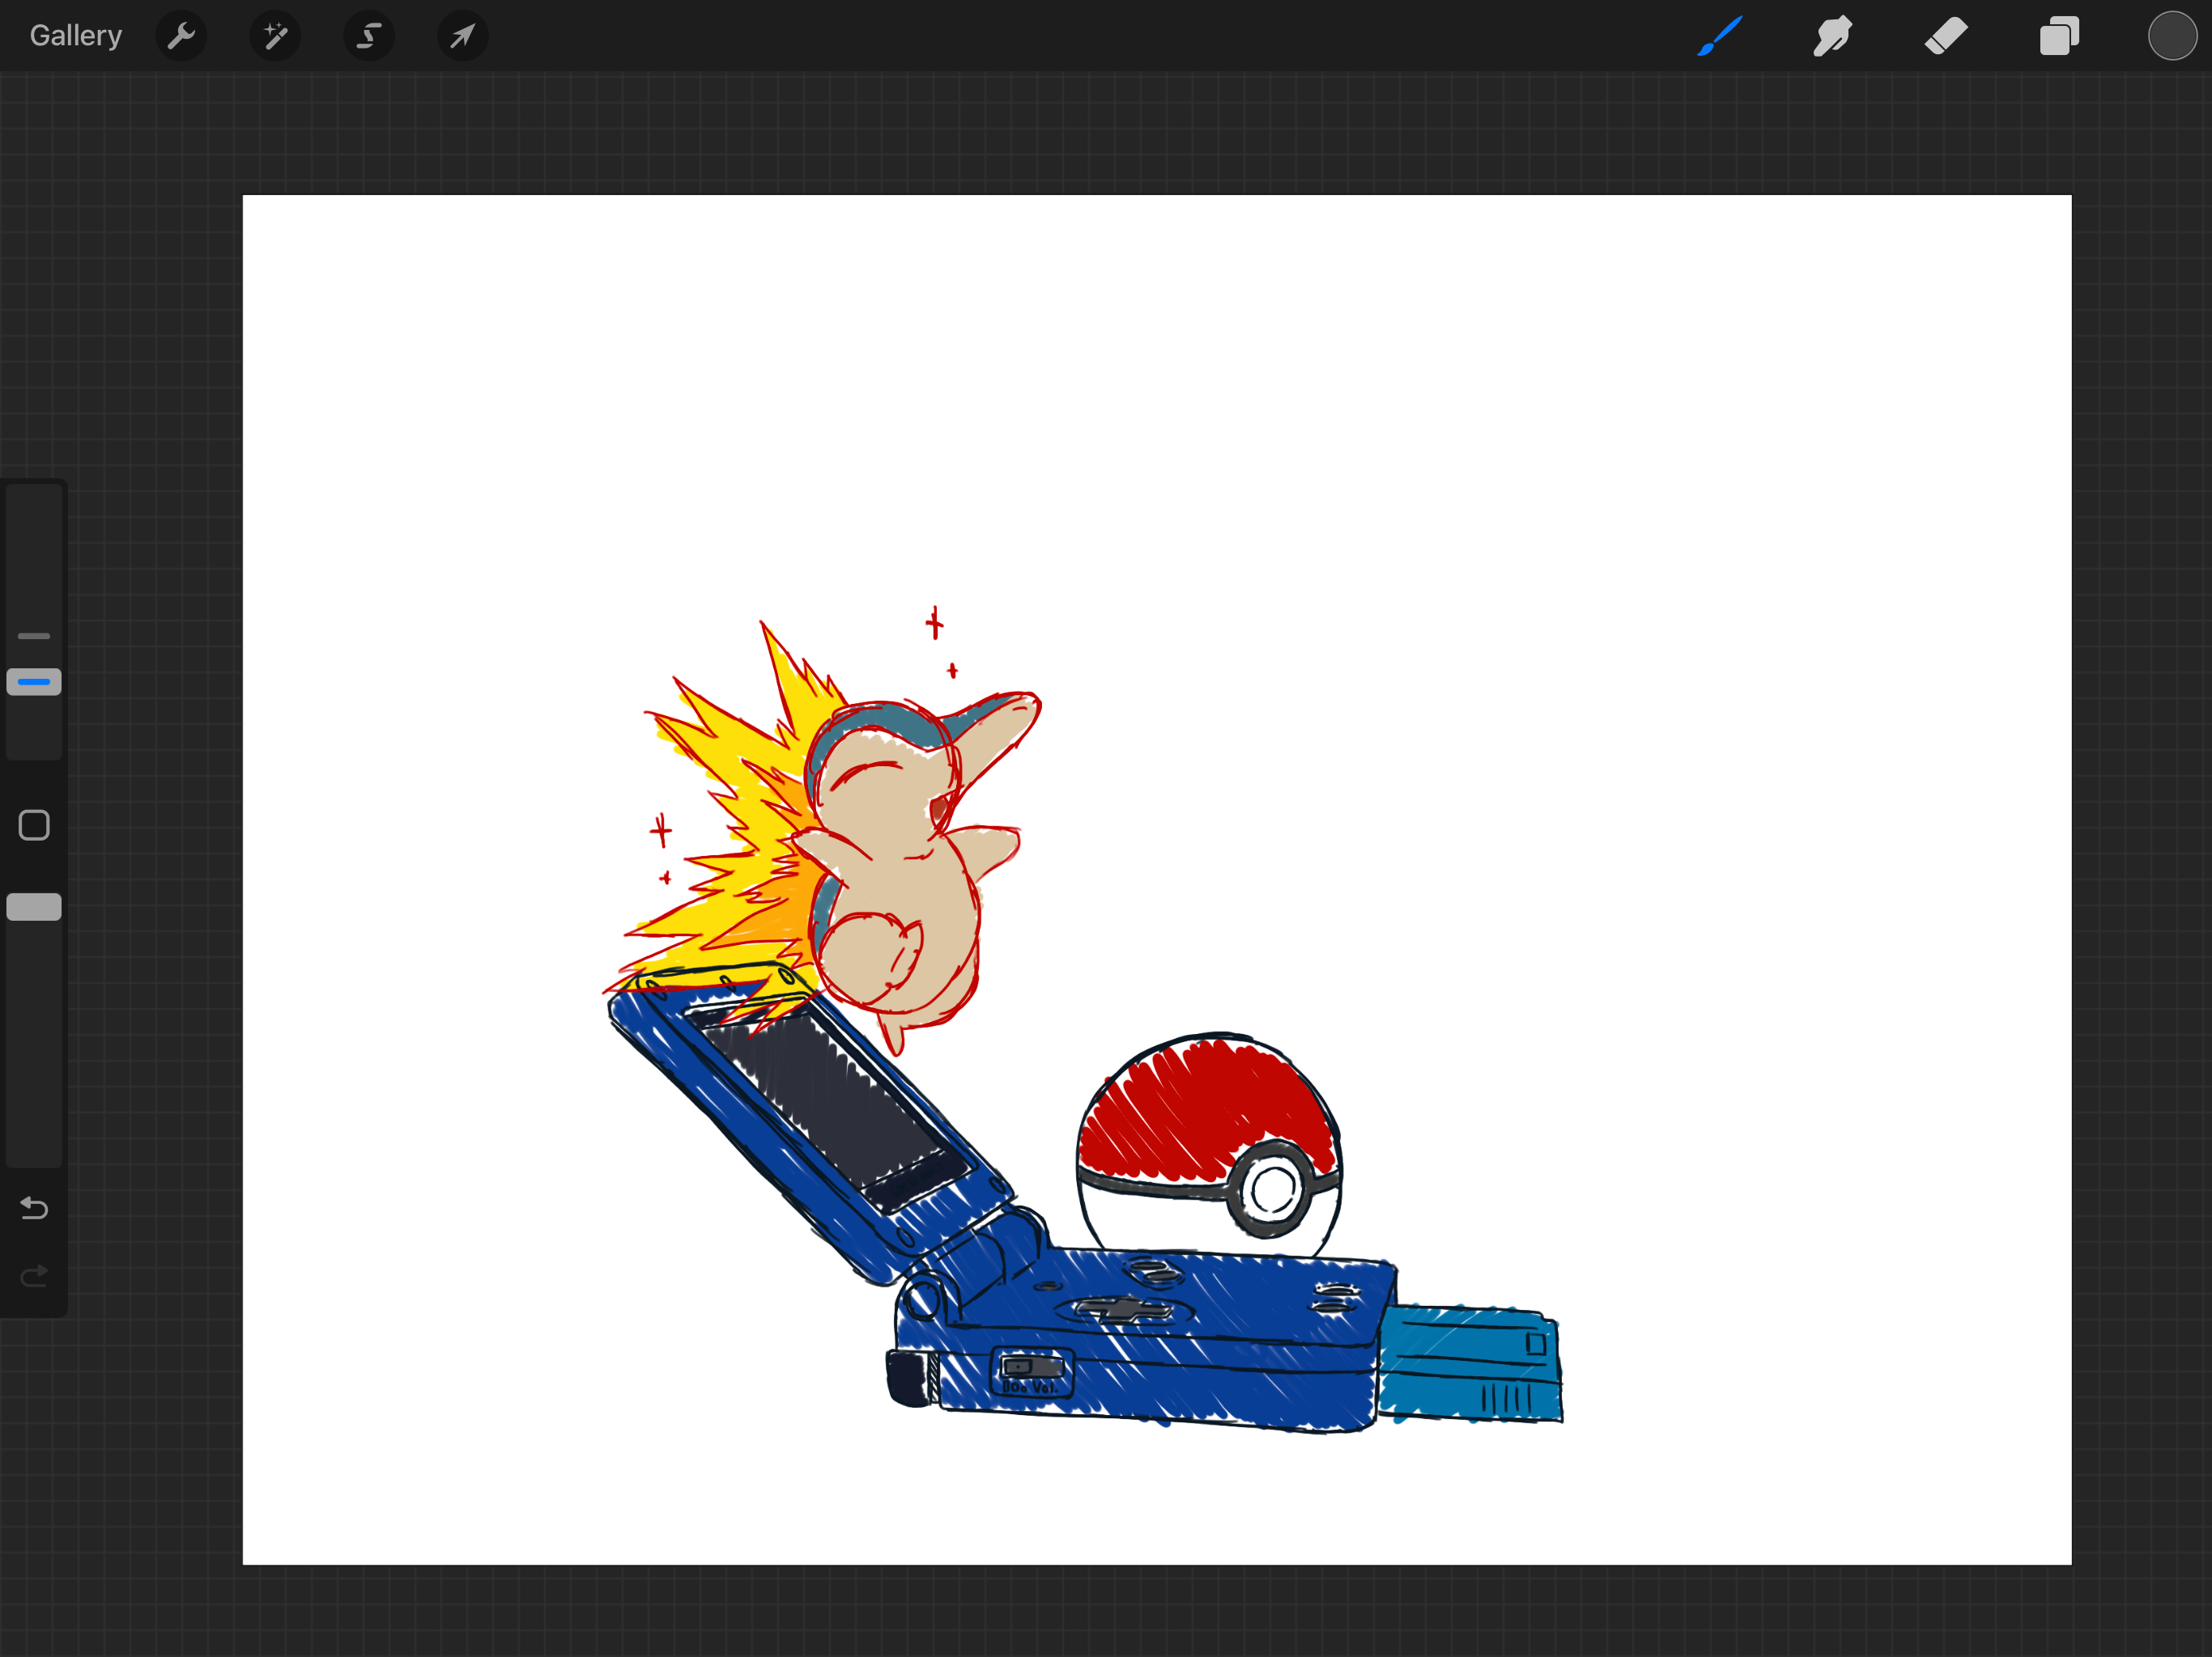Activate the Selection tool (S icon)
The image size is (2212, 1657).
(369, 36)
